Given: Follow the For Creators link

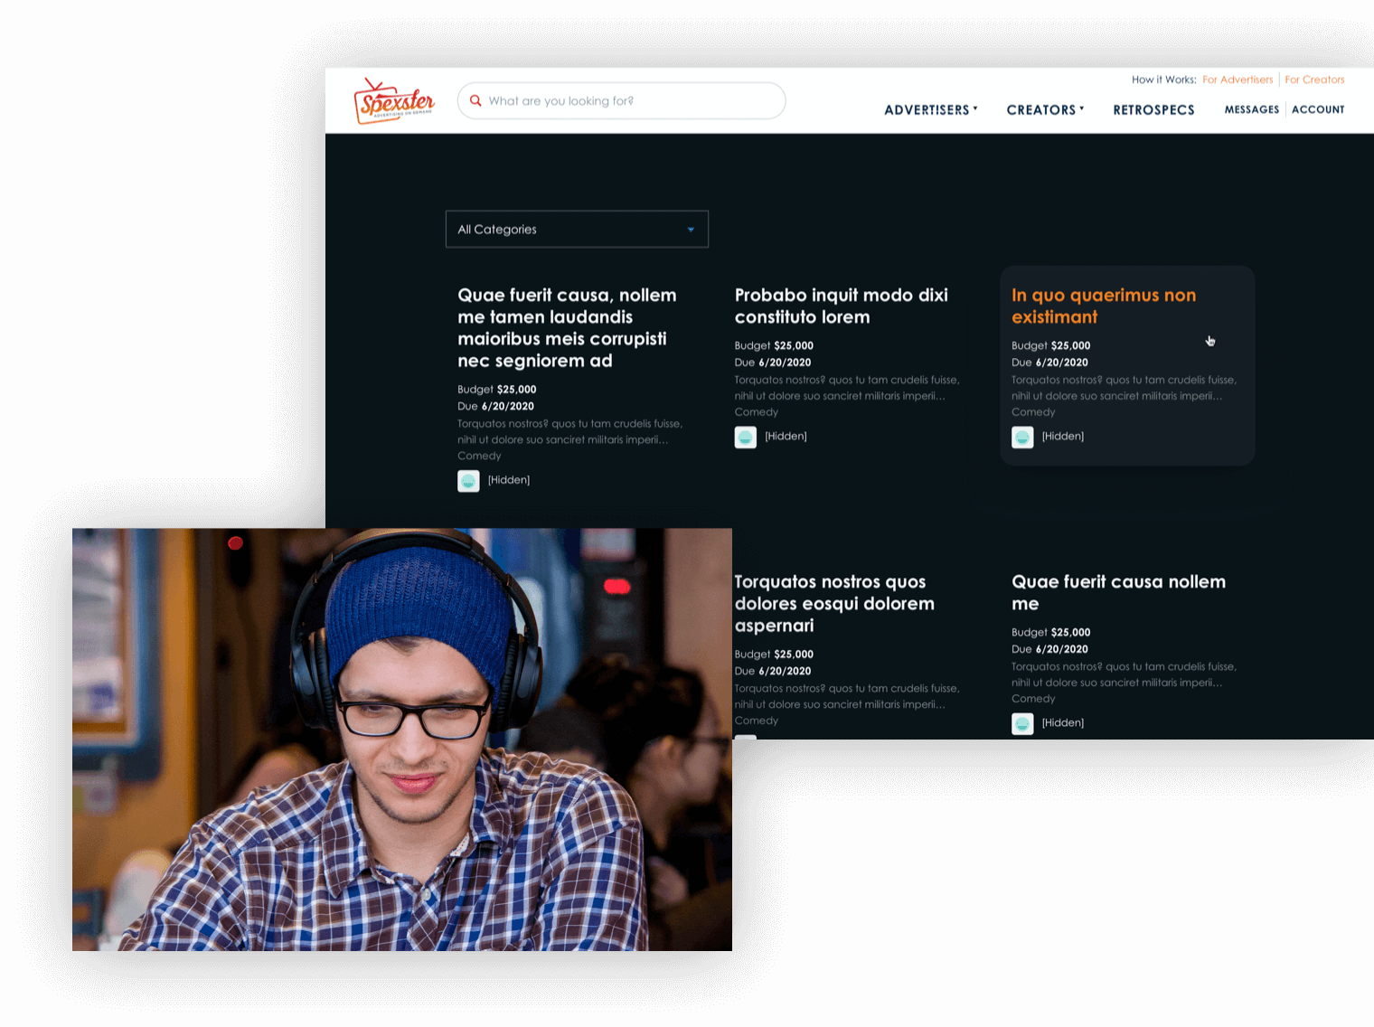Looking at the screenshot, I should tap(1314, 80).
